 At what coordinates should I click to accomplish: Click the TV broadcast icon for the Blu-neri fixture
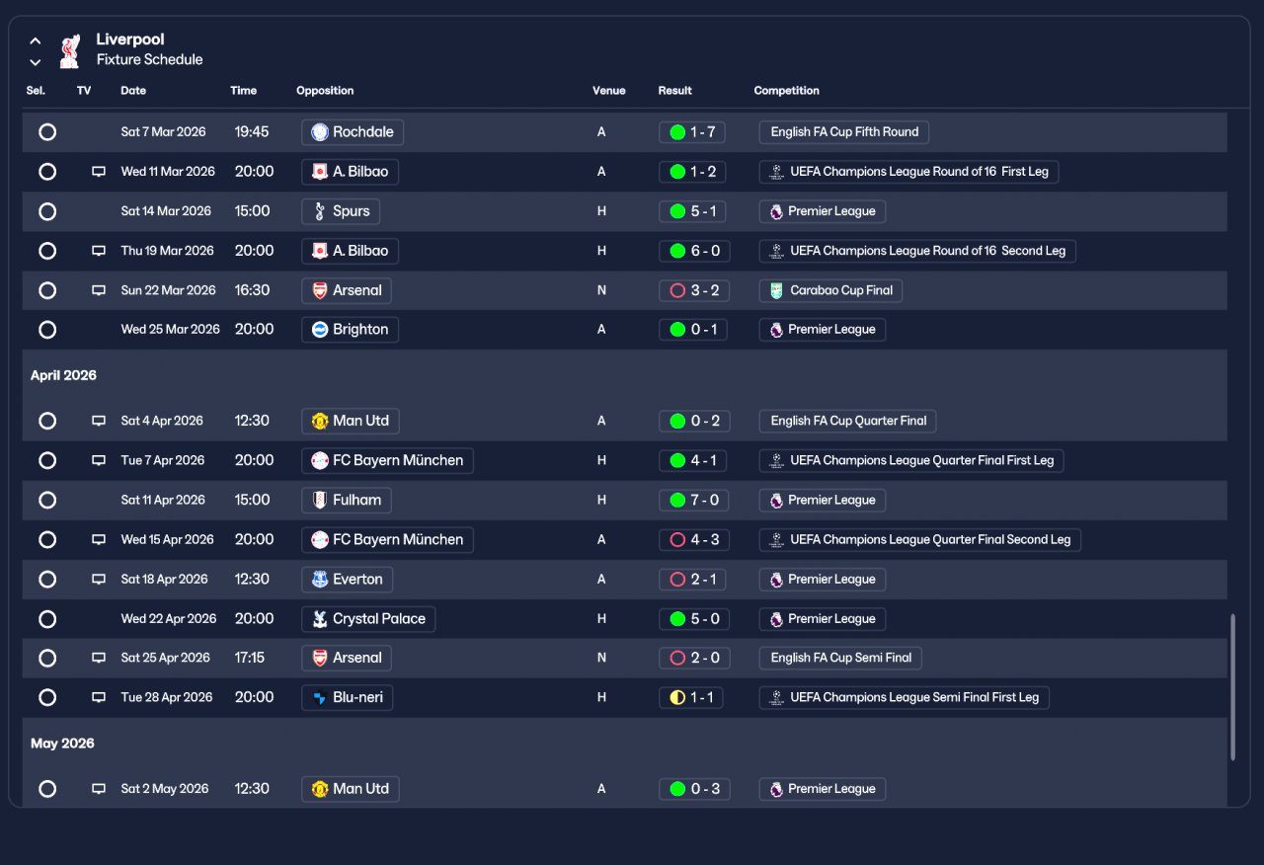coord(99,697)
